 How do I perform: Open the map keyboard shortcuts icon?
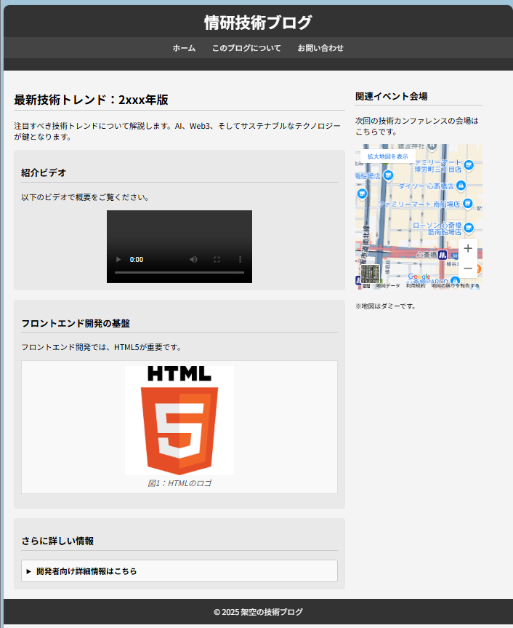tap(367, 286)
